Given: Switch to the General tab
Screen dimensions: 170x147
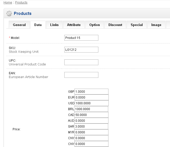Looking at the screenshot, I should [19, 25].
